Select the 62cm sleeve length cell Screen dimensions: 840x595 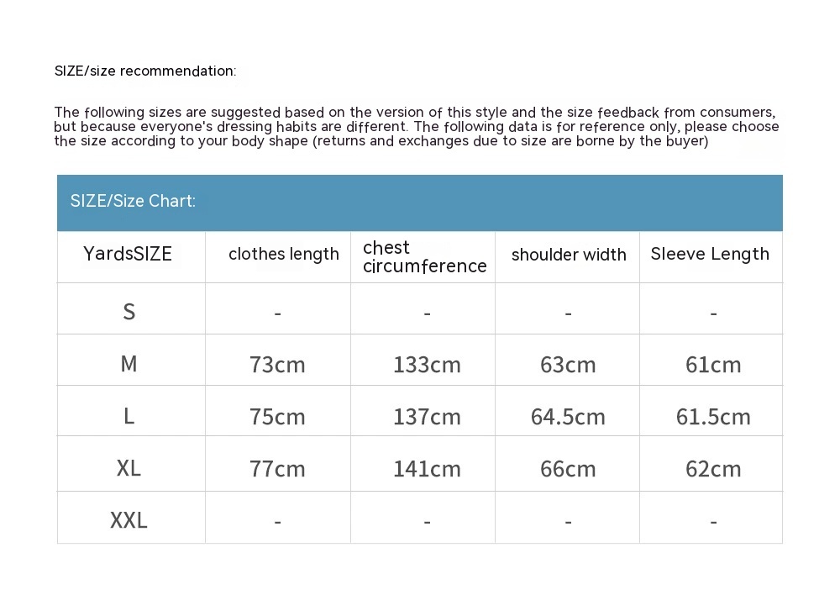(713, 469)
